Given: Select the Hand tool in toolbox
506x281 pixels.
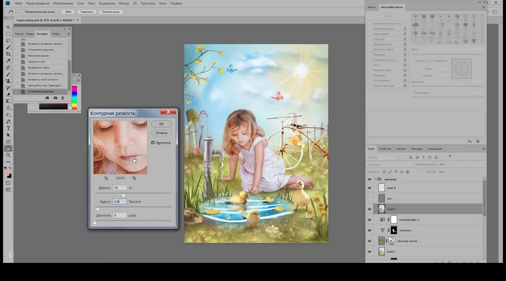Looking at the screenshot, I should pyautogui.click(x=8, y=148).
